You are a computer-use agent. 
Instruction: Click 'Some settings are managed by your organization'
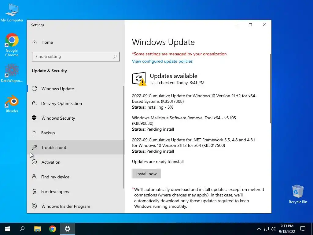coord(179,54)
